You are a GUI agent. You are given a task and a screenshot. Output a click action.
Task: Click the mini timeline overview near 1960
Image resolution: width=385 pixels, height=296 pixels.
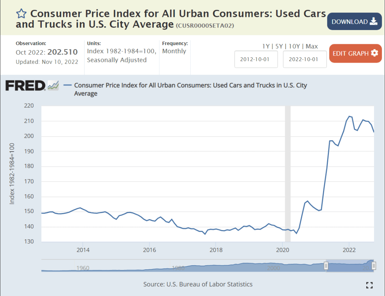[x=83, y=268]
